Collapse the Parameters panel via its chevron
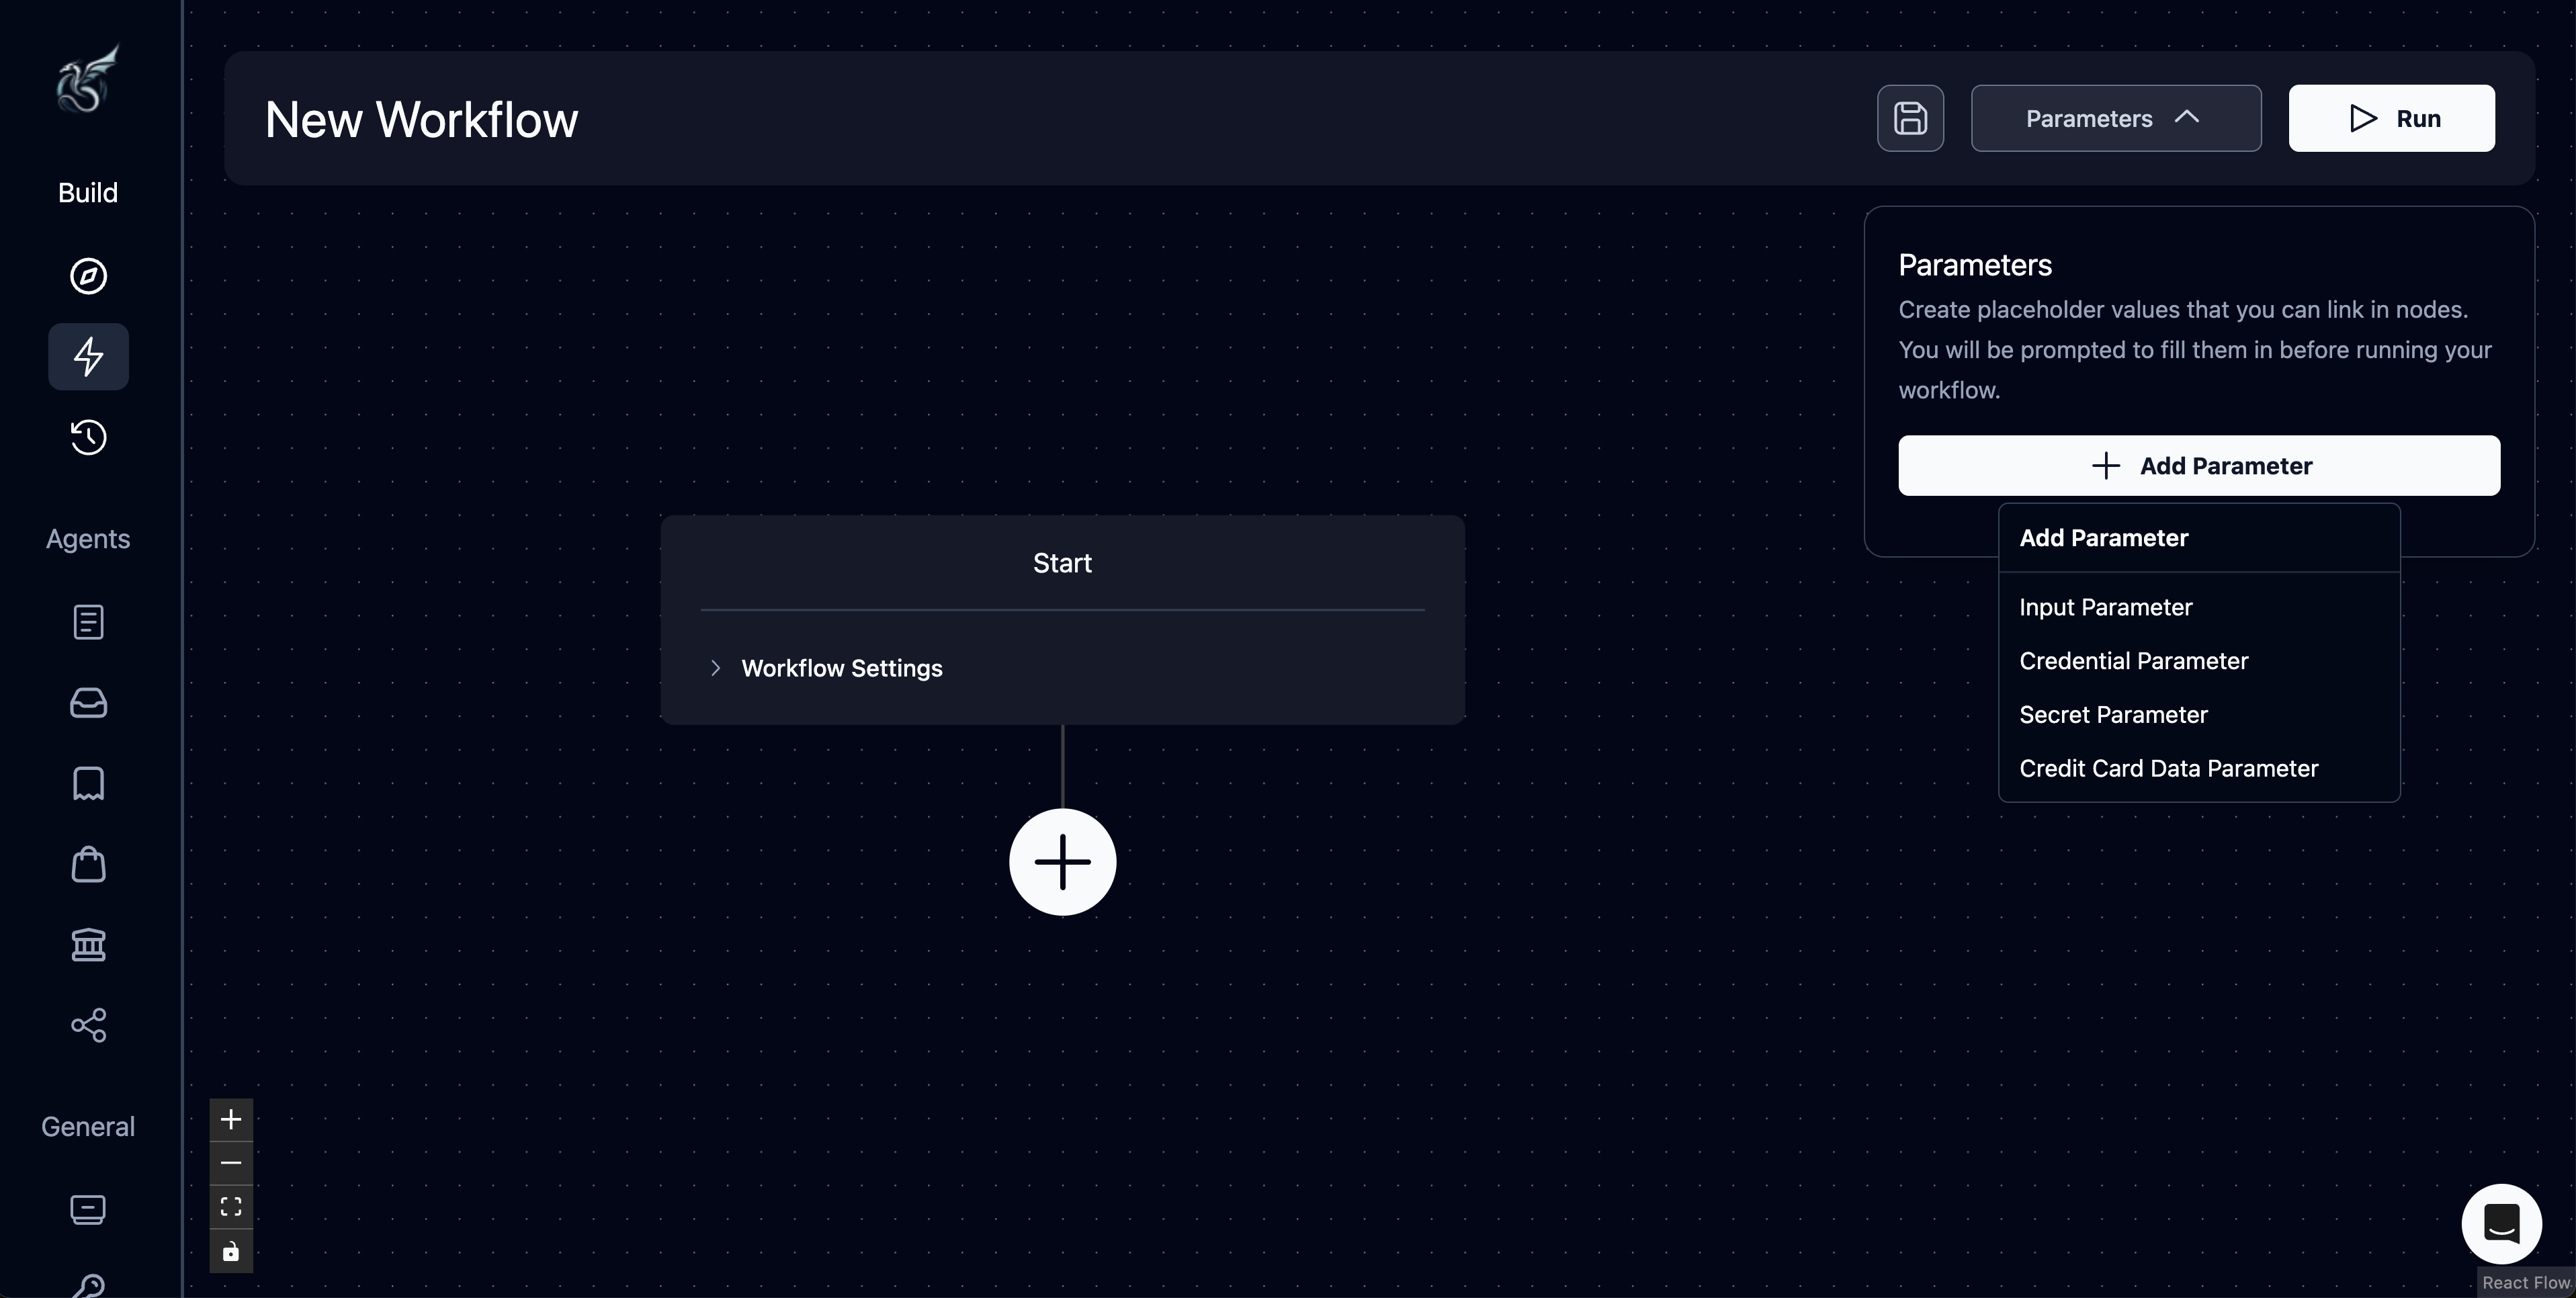Screen dimensions: 2576x1298 pyautogui.click(x=2188, y=118)
